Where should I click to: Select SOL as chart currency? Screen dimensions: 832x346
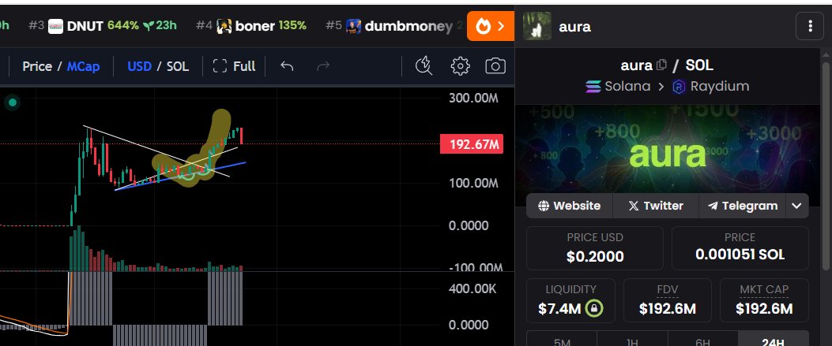coord(178,66)
